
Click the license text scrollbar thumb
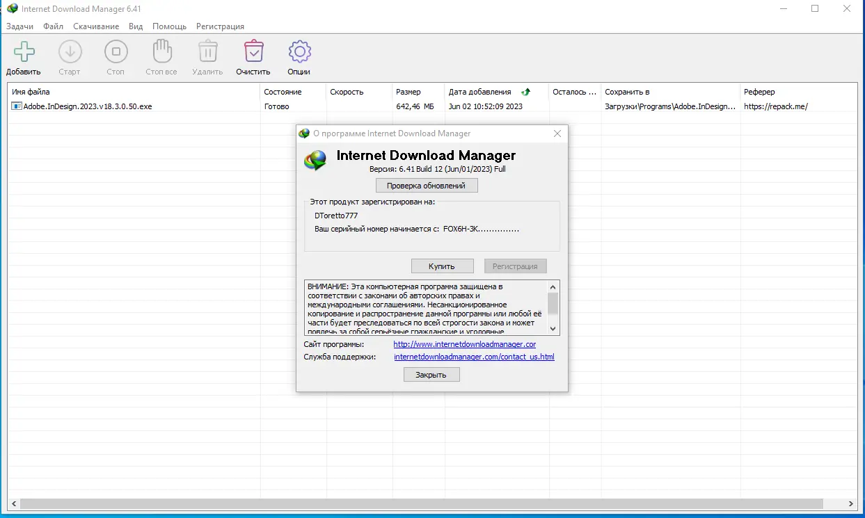(553, 304)
